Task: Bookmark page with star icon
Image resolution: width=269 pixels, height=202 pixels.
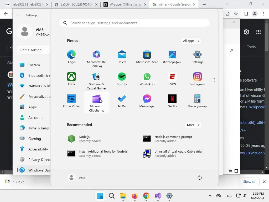Action: click(236, 14)
